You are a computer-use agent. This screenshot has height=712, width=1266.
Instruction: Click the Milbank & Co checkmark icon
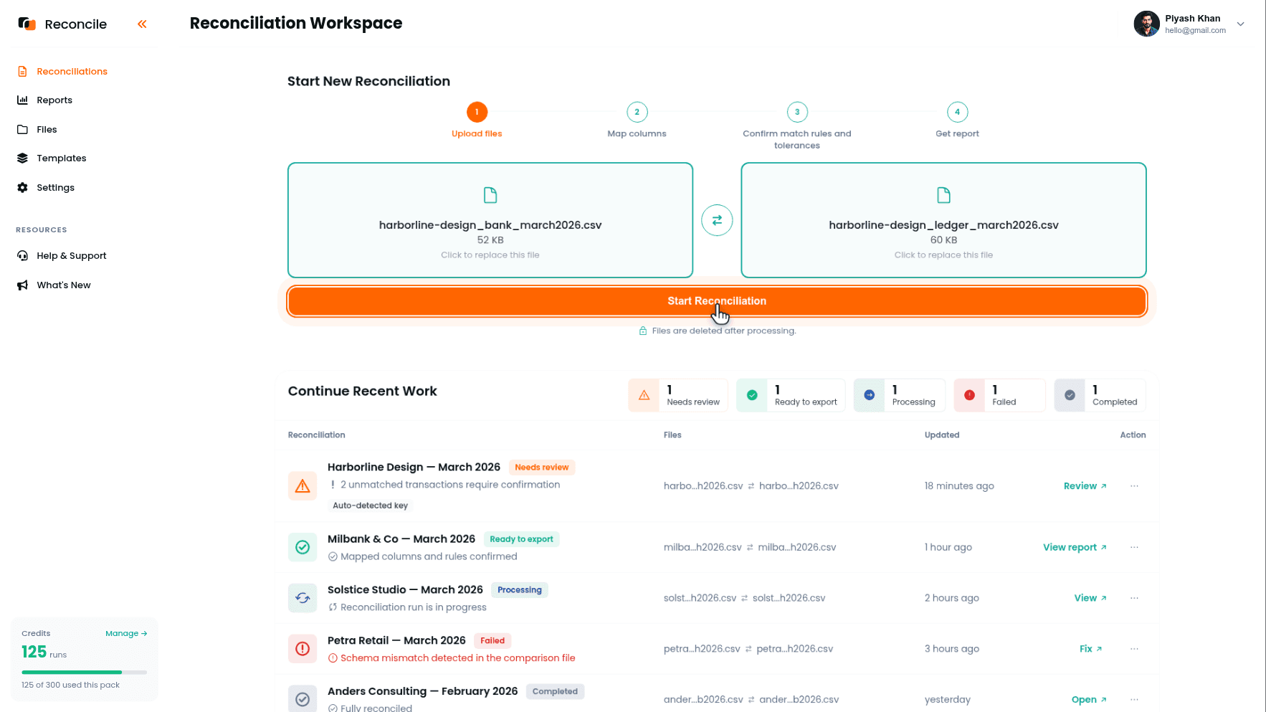click(x=303, y=547)
